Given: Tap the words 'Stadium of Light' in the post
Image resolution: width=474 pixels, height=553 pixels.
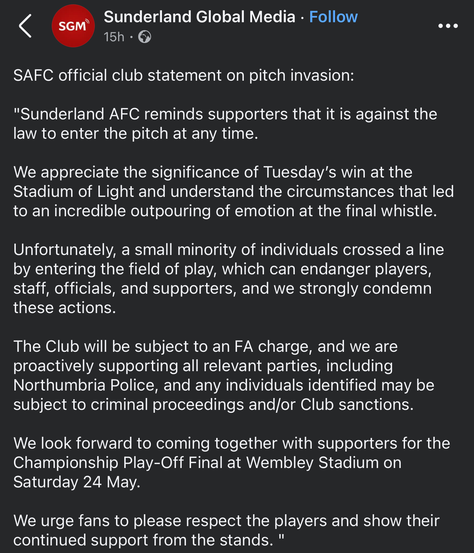Looking at the screenshot, I should point(74,192).
